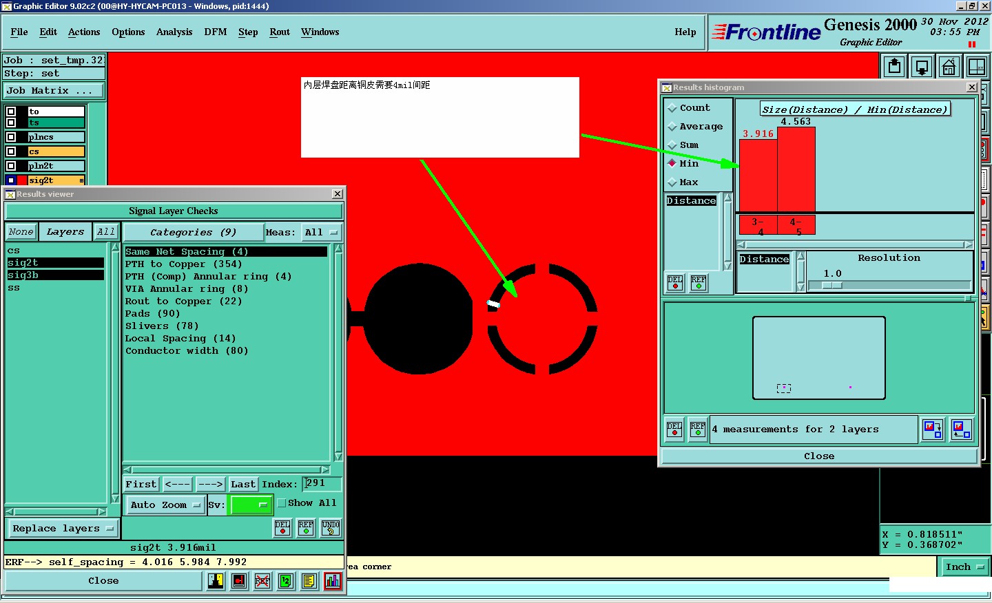Click REF icon beside measurements text
Screen dimensions: 992x603
pyautogui.click(x=698, y=430)
